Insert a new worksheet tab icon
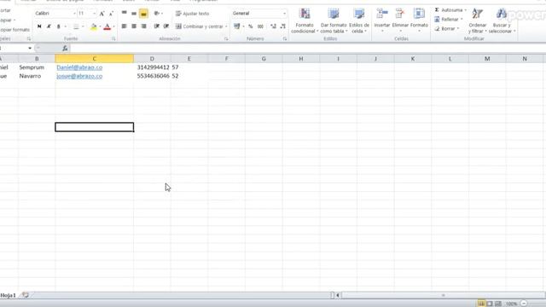The height and width of the screenshot is (307, 546). pyautogui.click(x=25, y=295)
